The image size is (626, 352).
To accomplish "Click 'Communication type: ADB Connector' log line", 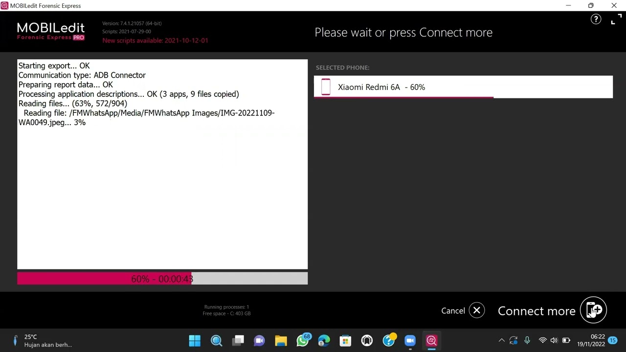I will [x=82, y=75].
